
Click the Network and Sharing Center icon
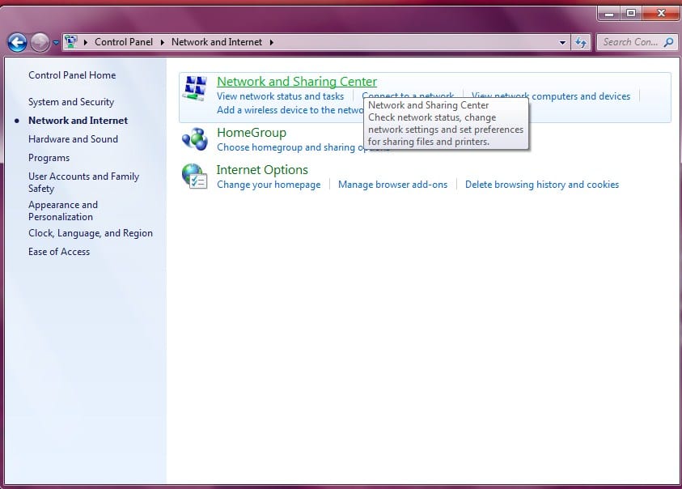tap(195, 88)
